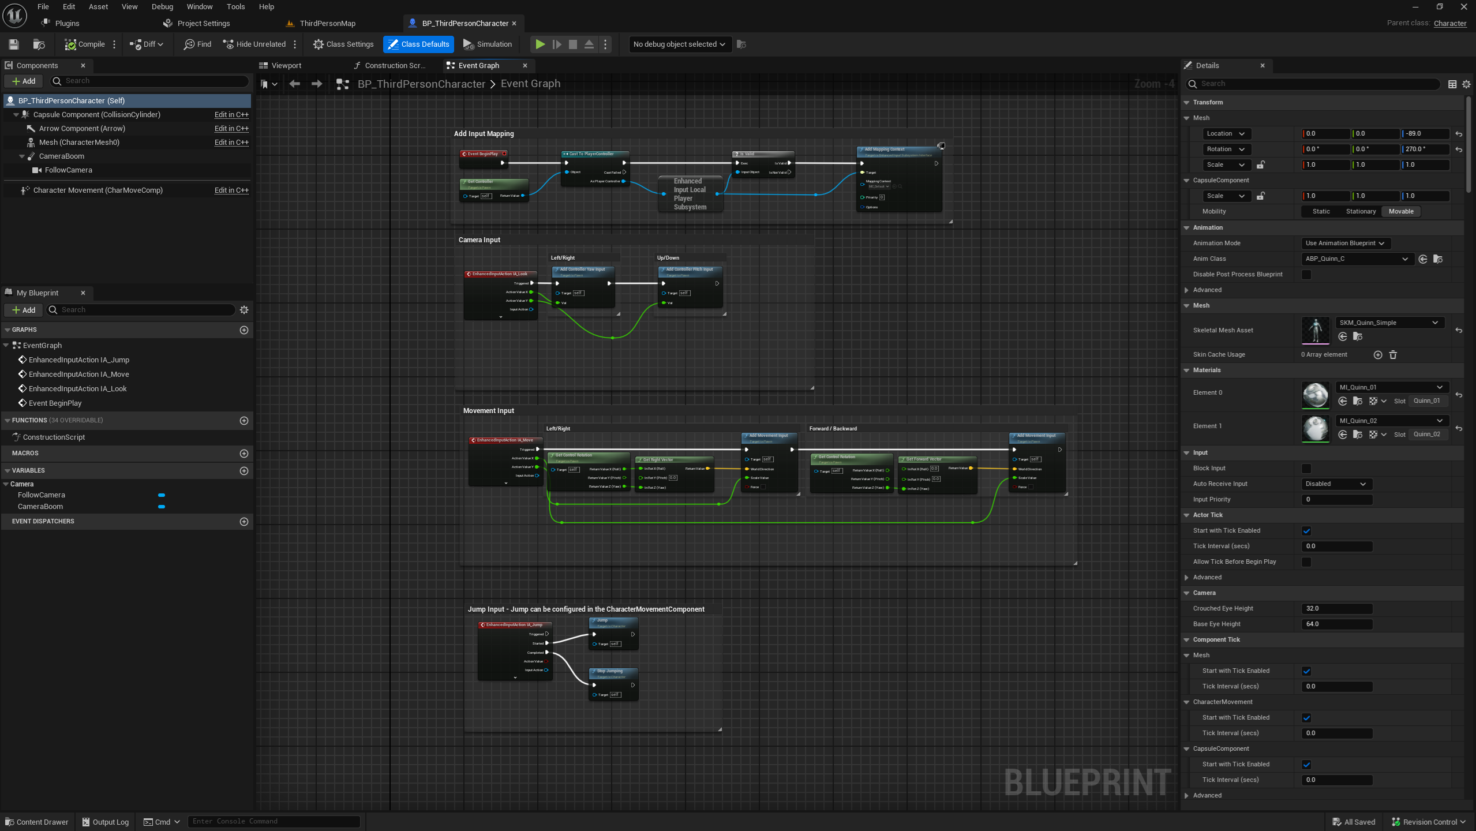Image resolution: width=1476 pixels, height=831 pixels.
Task: Open Animation Mode dropdown
Action: coord(1345,244)
